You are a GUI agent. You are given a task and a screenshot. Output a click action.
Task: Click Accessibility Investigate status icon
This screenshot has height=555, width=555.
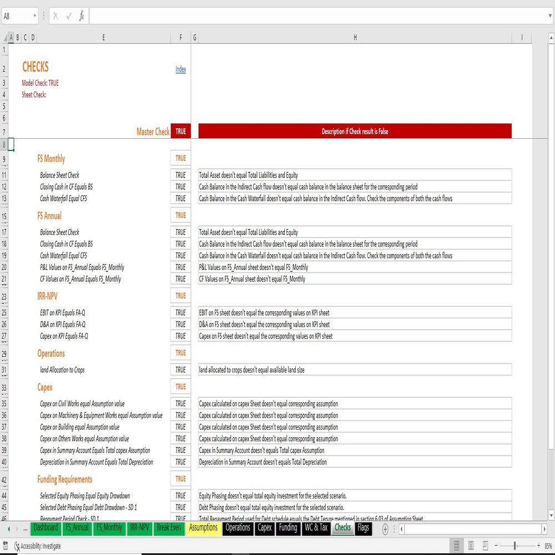click(x=38, y=546)
